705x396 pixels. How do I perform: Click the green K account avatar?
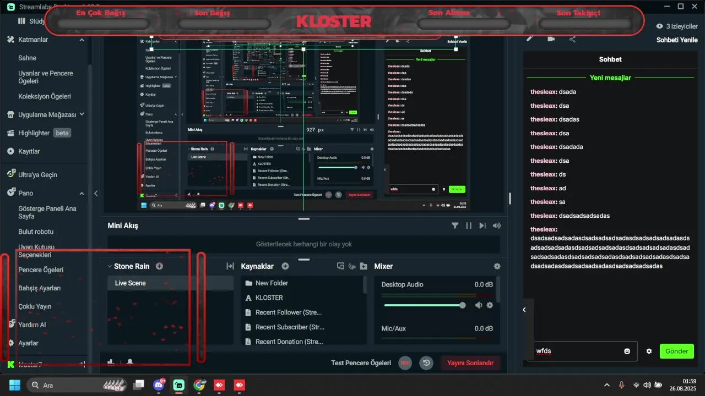(10, 364)
